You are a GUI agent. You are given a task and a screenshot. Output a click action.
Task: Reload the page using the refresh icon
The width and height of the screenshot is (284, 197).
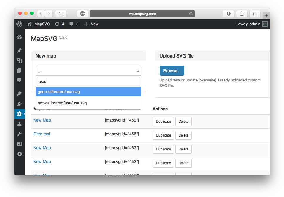pyautogui.click(x=191, y=14)
